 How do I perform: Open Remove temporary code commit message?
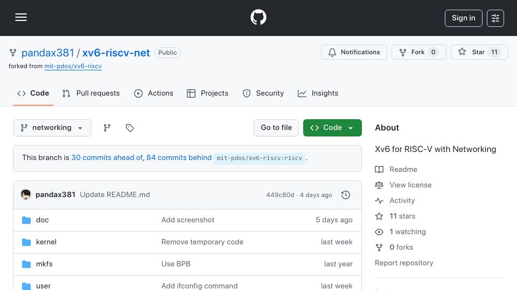click(x=202, y=242)
